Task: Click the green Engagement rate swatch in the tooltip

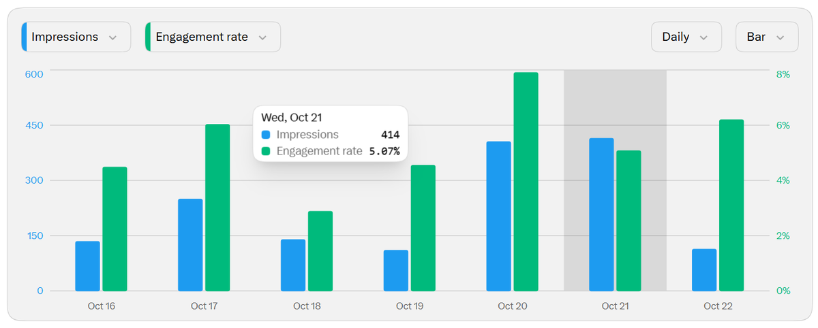Action: click(x=266, y=151)
